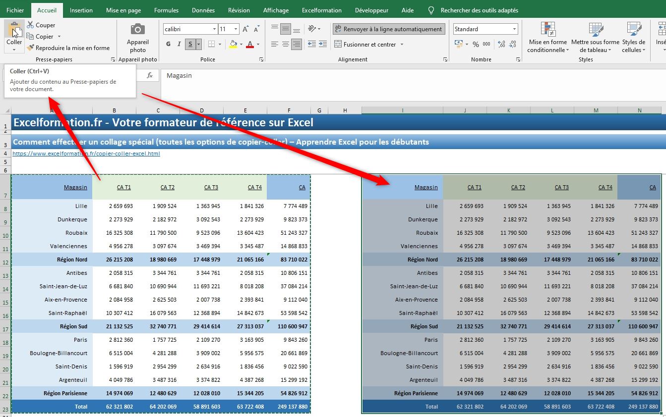Center cell text horizontally
Viewport: 666px width, 417px height.
coord(285,45)
